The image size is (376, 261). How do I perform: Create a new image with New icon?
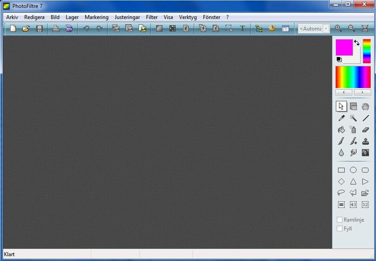click(x=13, y=28)
